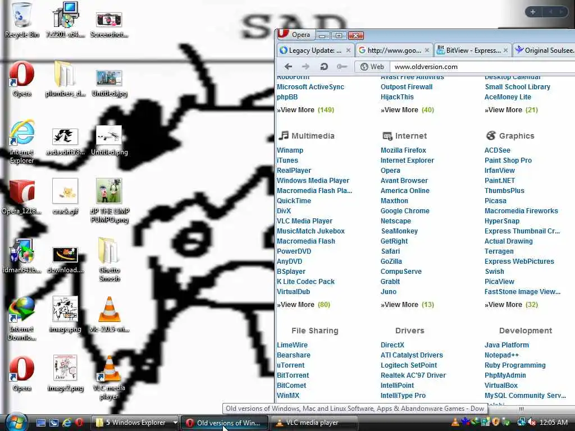Open Untitled.jpg on the desktop

[x=109, y=83]
